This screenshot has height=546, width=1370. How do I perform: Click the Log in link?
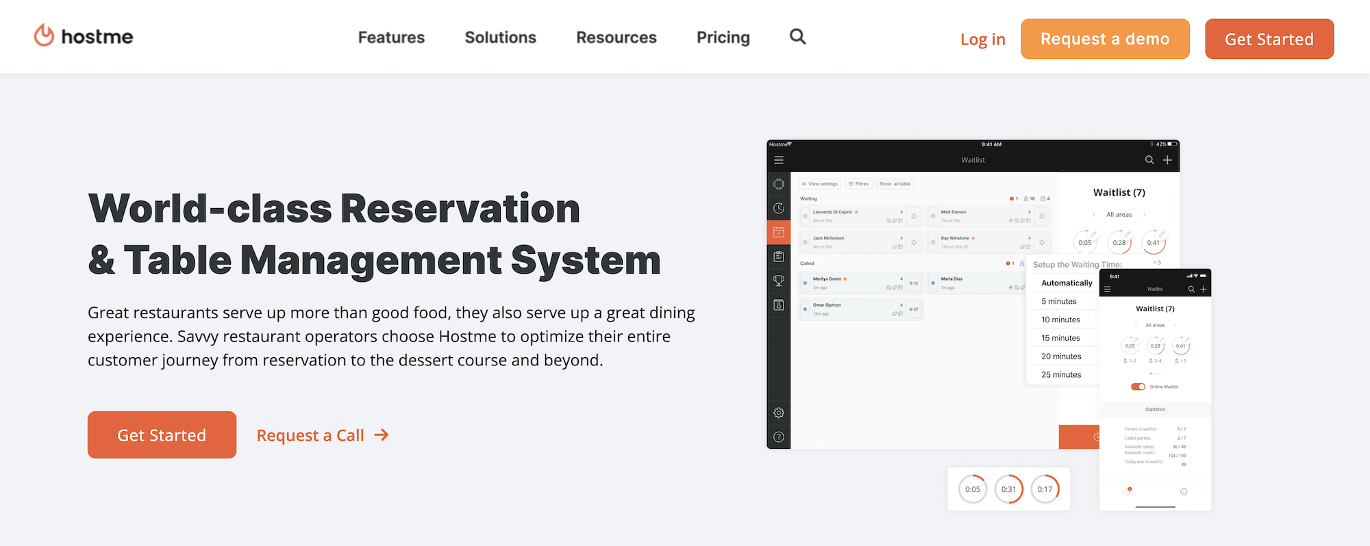983,39
